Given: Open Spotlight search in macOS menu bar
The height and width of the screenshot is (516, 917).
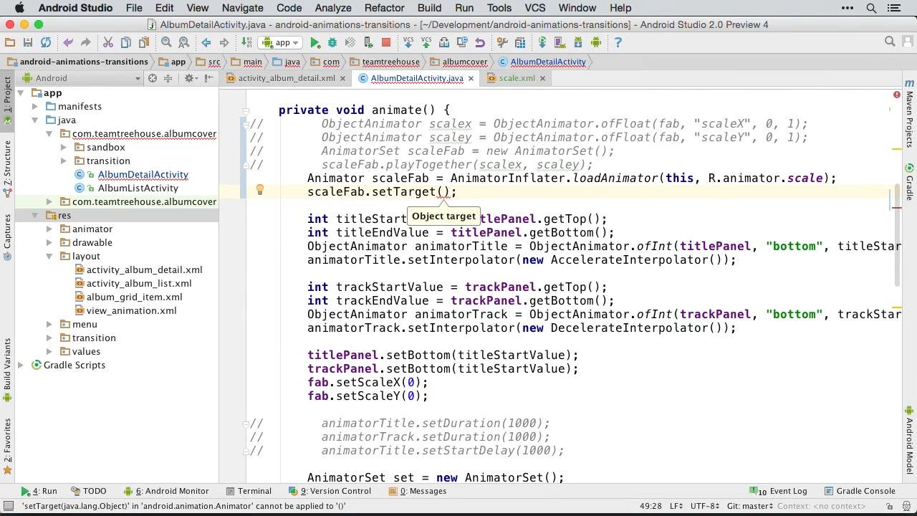Looking at the screenshot, I should 871,8.
